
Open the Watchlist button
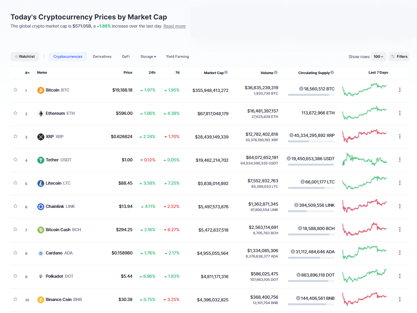[25, 57]
